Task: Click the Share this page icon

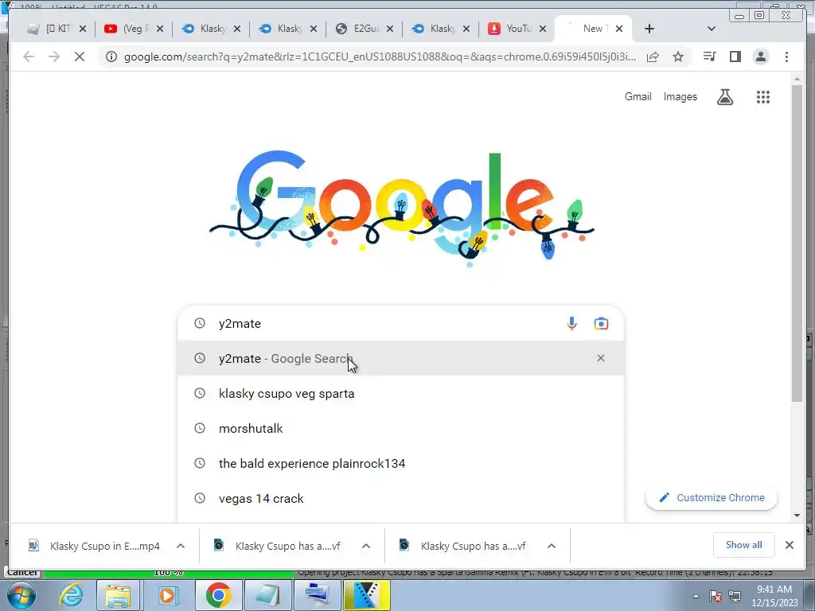Action: coord(653,56)
